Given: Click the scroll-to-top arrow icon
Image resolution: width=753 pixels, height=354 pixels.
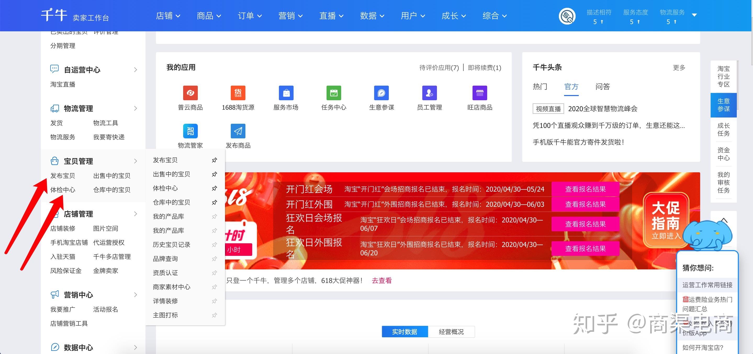Looking at the screenshot, I should coord(724,220).
